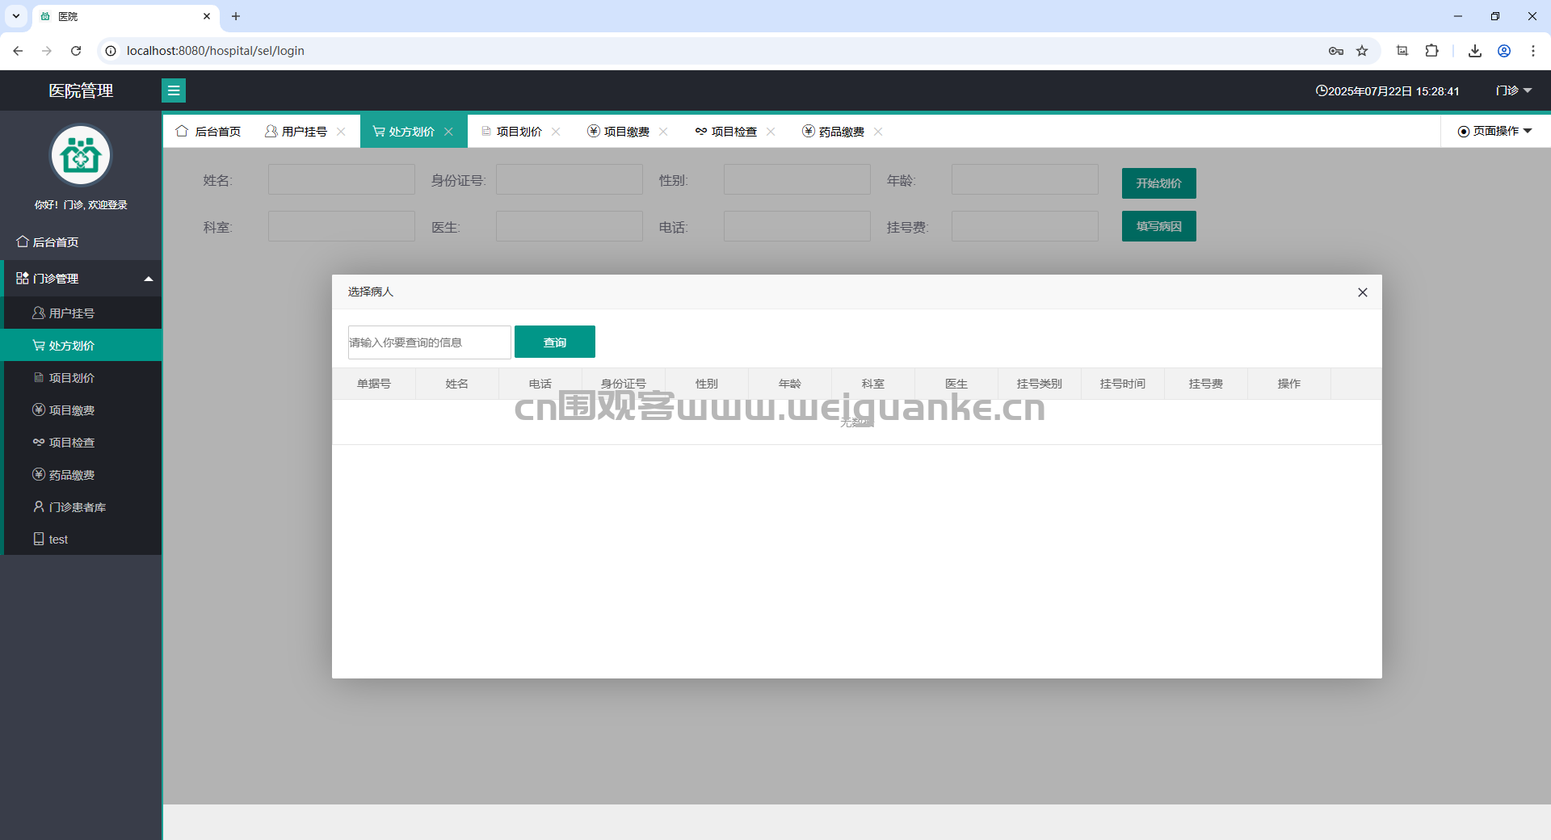
Task: Open the browser downloads icon
Action: (1475, 51)
